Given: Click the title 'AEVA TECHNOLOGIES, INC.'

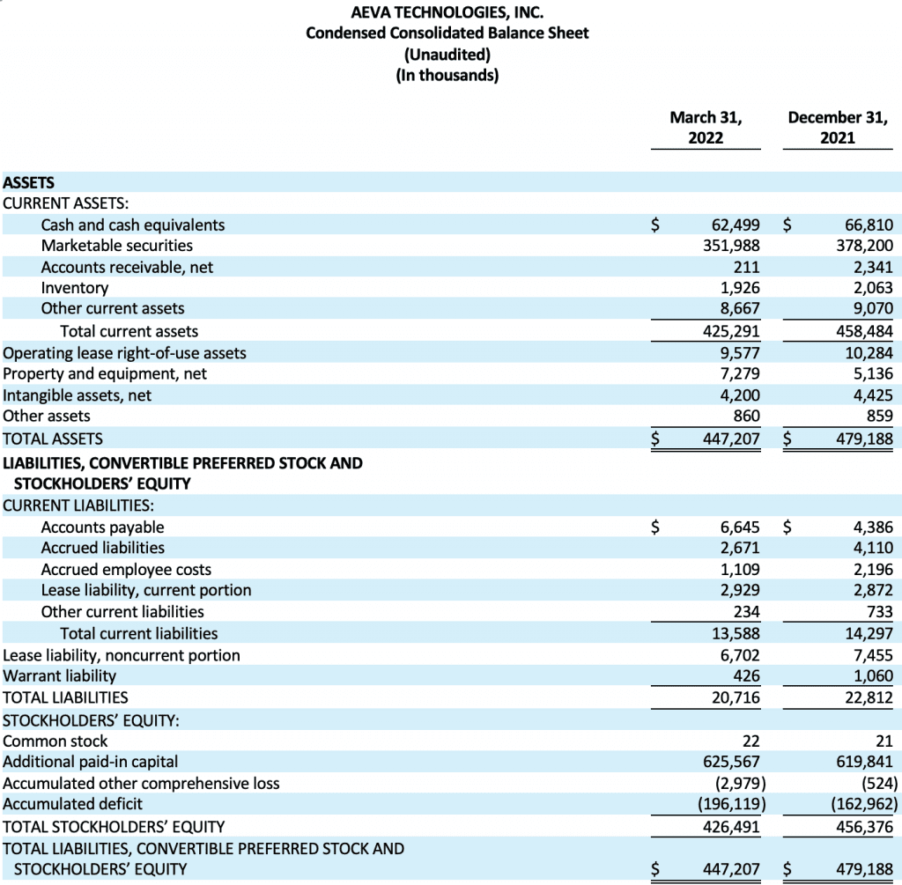Looking at the screenshot, I should [447, 12].
